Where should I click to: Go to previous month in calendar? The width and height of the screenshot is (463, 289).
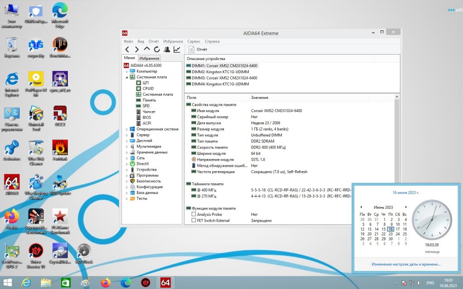click(361, 207)
